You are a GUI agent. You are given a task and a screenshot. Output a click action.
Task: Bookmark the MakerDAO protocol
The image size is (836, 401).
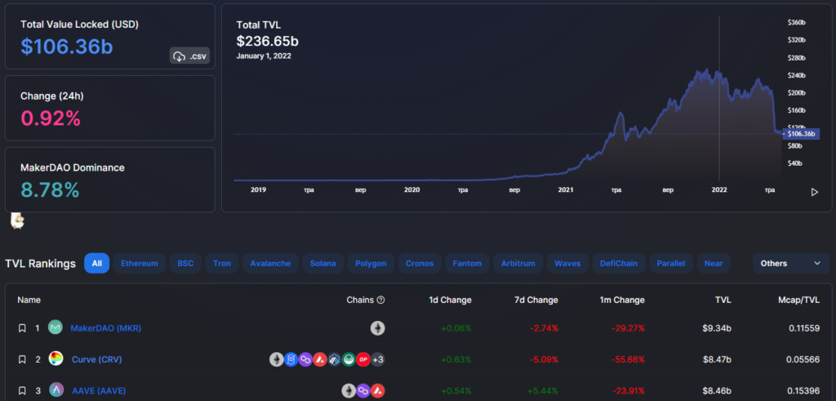pos(23,328)
